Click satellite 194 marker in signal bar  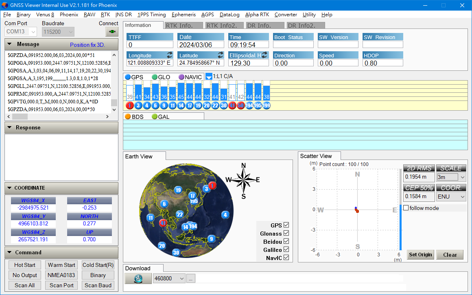click(249, 106)
